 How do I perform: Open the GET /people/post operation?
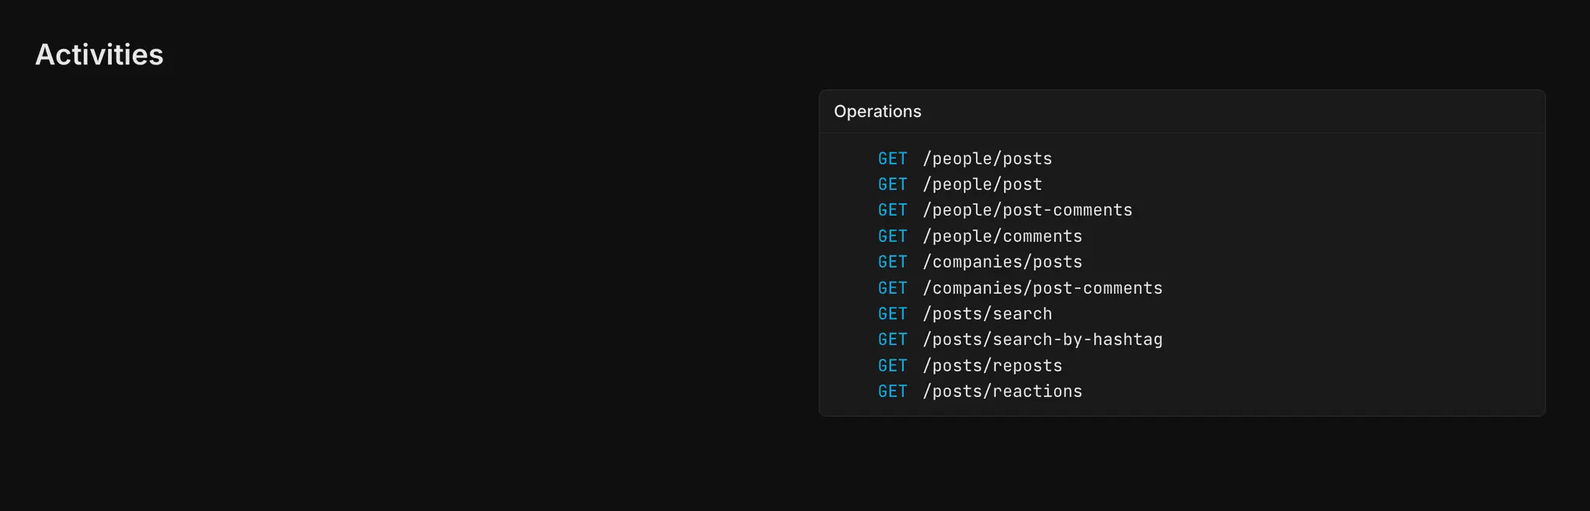(960, 185)
